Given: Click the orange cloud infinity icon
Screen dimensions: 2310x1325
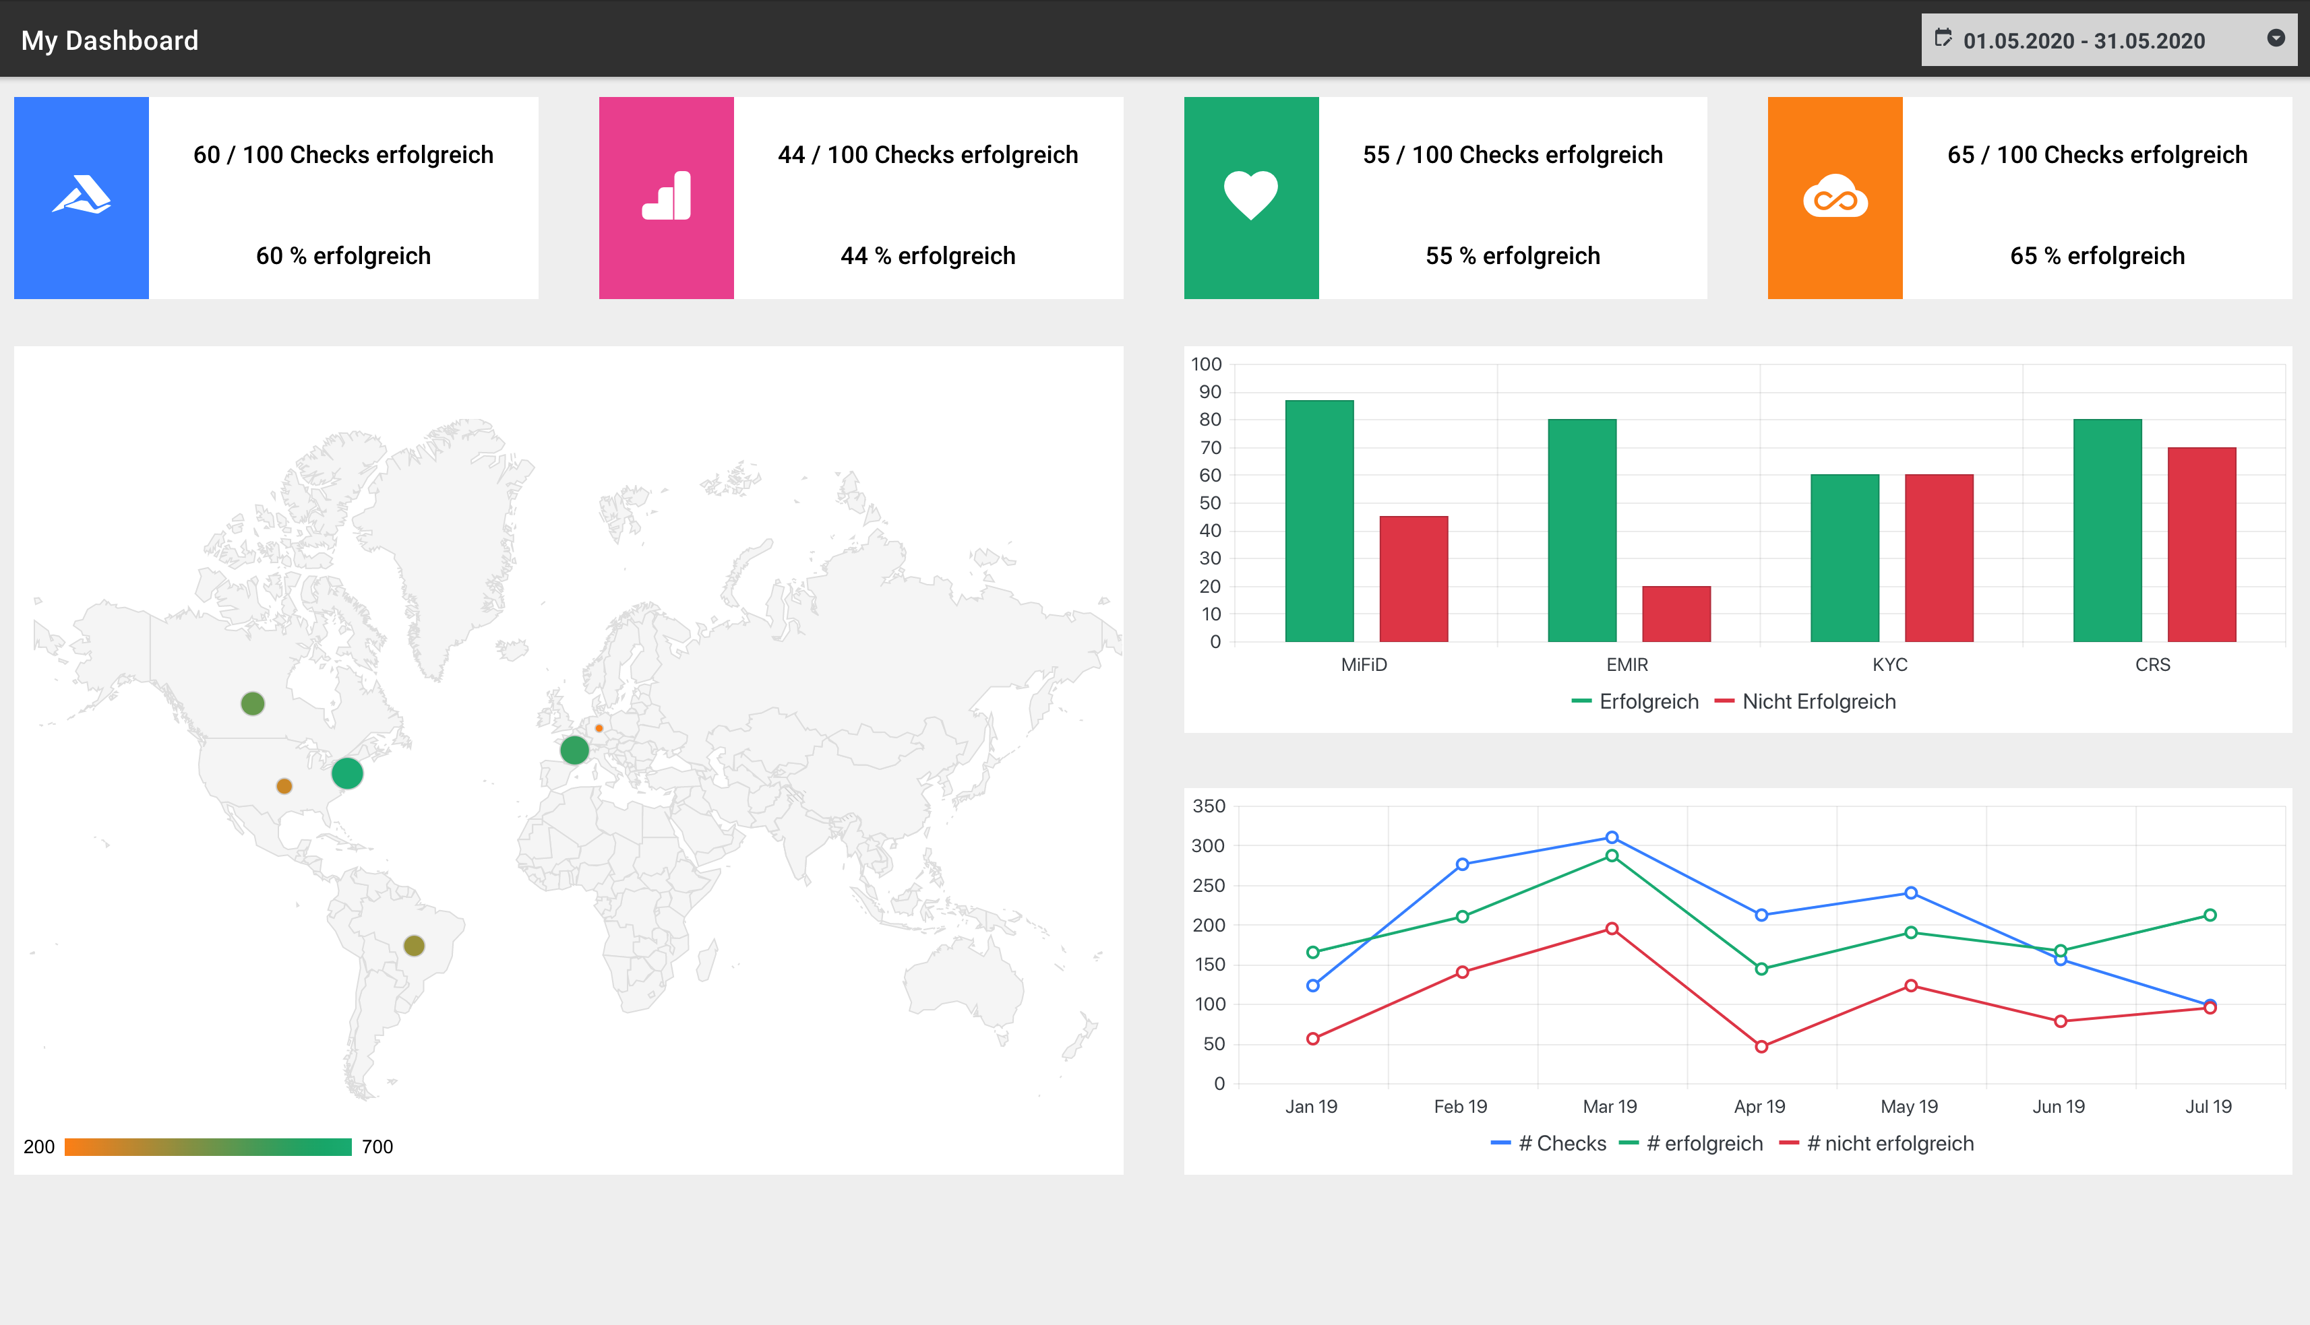Looking at the screenshot, I should click(1835, 197).
